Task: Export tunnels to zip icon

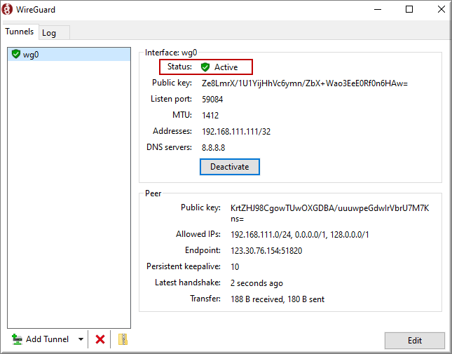Action: pos(123,339)
